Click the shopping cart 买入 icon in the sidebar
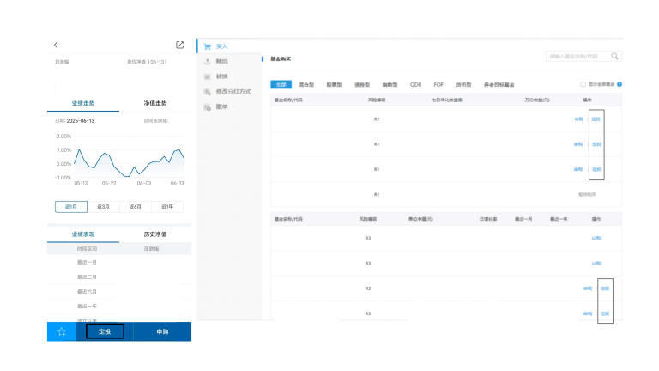Viewport: 659px width, 371px height. click(207, 46)
